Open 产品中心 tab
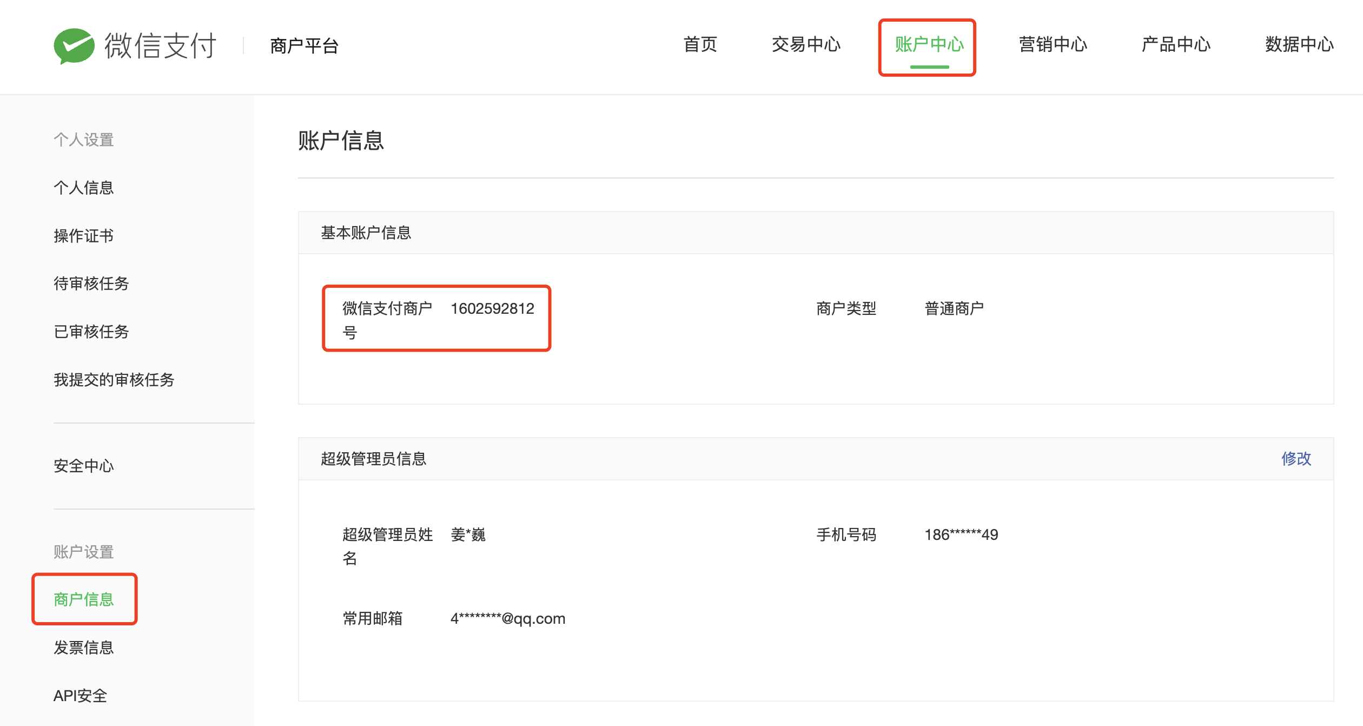This screenshot has height=726, width=1363. pyautogui.click(x=1176, y=44)
